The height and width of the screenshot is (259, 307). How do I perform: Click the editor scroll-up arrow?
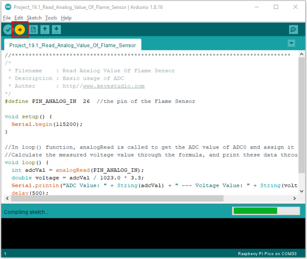(x=301, y=54)
